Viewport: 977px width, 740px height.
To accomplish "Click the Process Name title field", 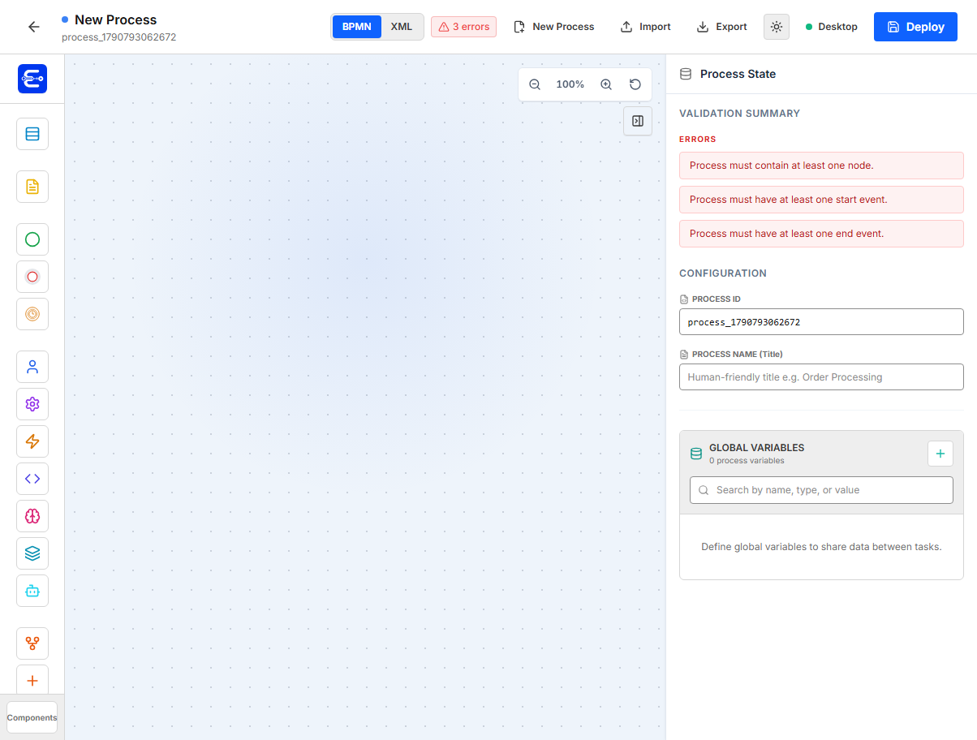I will tap(821, 377).
